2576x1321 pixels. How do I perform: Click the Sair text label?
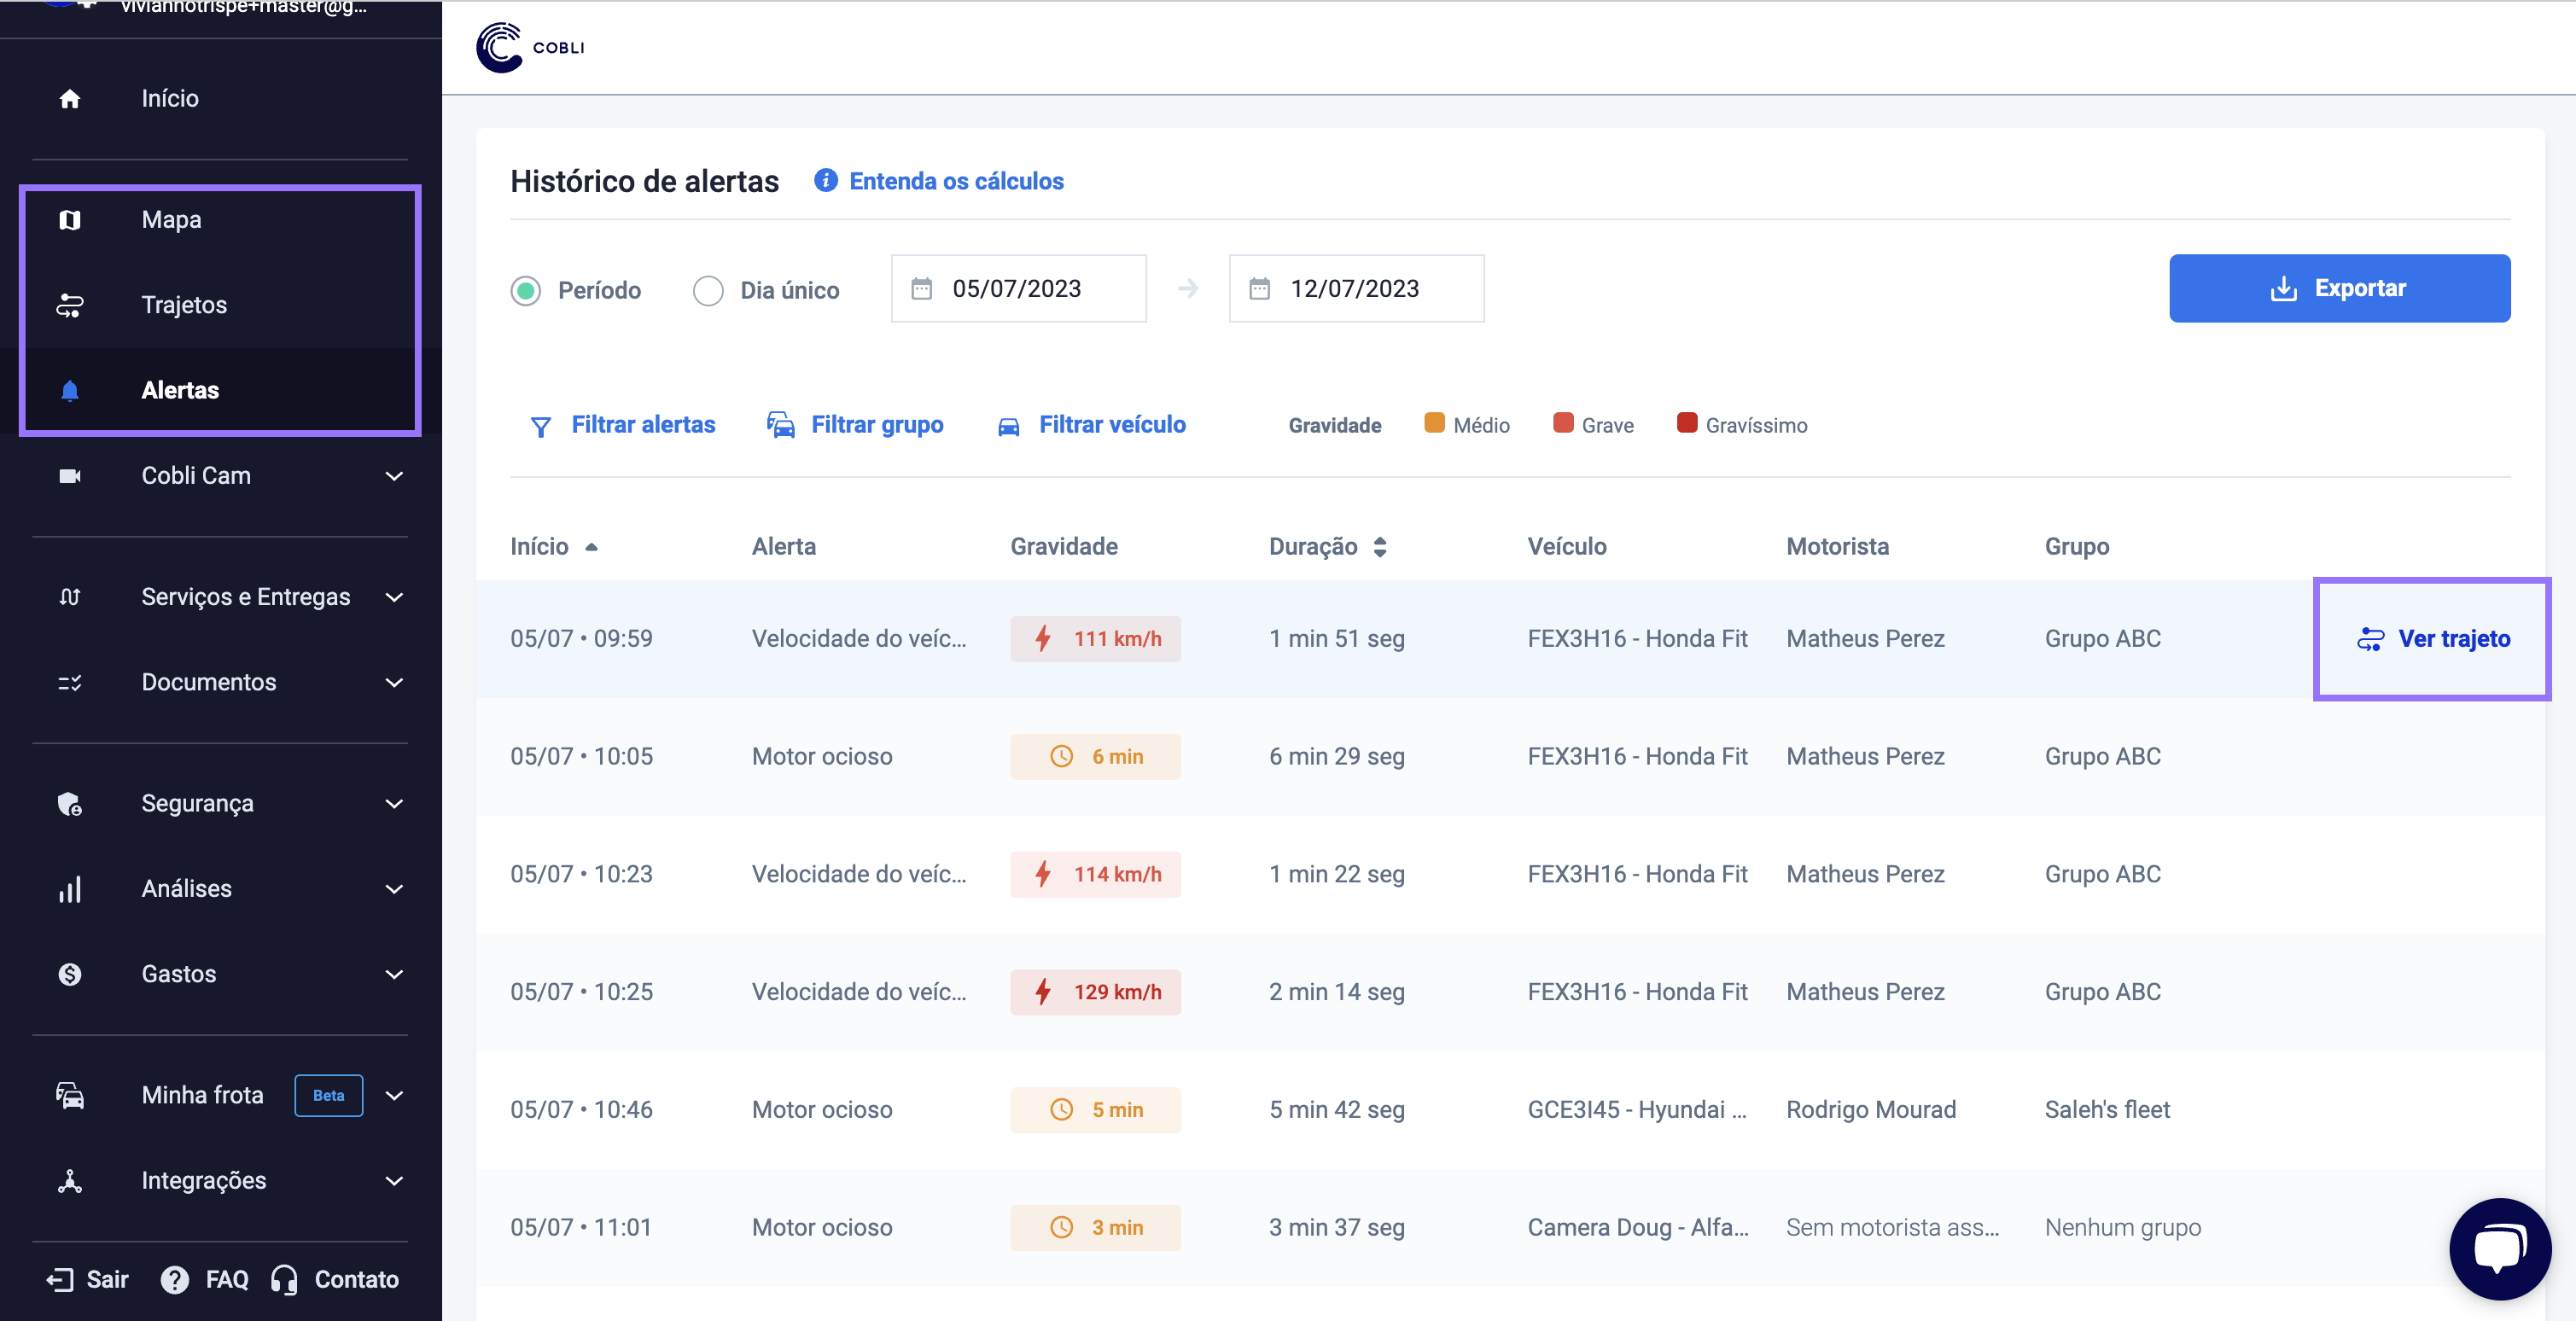[107, 1280]
